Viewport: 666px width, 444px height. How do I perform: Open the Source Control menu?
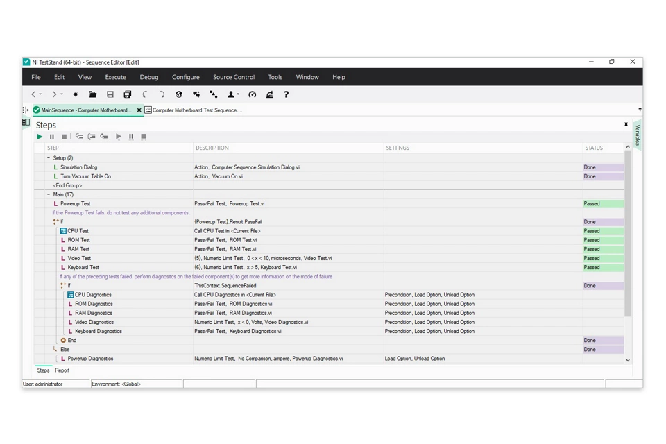(x=233, y=77)
